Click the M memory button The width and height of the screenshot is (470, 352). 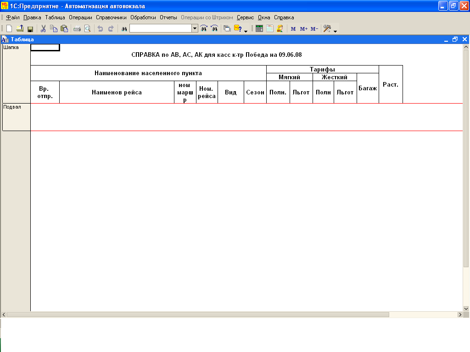[x=293, y=29]
